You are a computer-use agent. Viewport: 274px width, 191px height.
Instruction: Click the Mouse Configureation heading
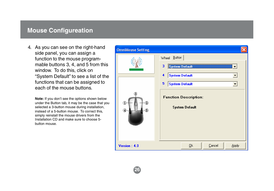point(60,30)
